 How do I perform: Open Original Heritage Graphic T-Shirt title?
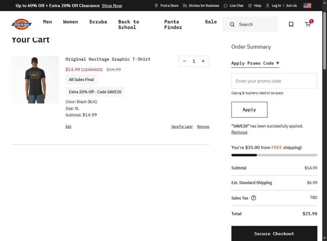pos(108,59)
